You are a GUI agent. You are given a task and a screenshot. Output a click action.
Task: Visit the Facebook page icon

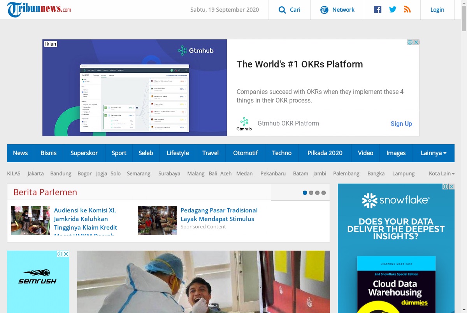pyautogui.click(x=377, y=9)
